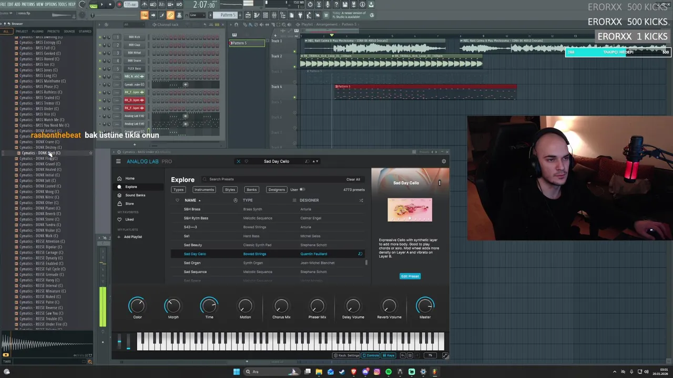Open the Styles filter dropdown
Viewport: 673px width, 378px height.
230,190
